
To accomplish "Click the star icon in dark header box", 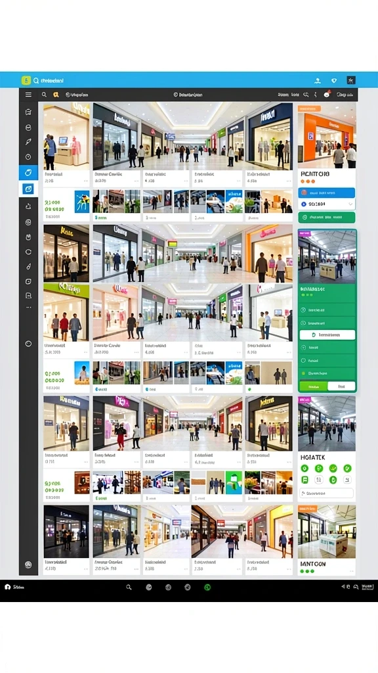I will click(351, 80).
